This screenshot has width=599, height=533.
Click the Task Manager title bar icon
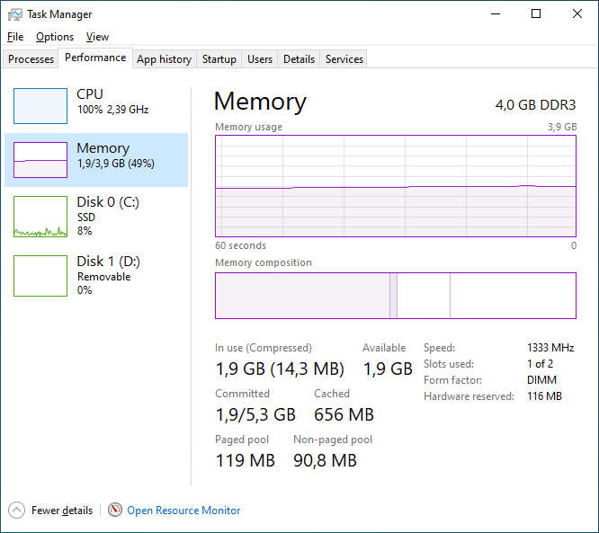click(x=15, y=14)
